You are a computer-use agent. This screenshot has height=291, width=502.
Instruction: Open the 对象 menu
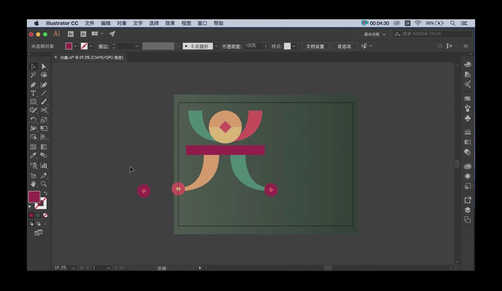pyautogui.click(x=122, y=23)
